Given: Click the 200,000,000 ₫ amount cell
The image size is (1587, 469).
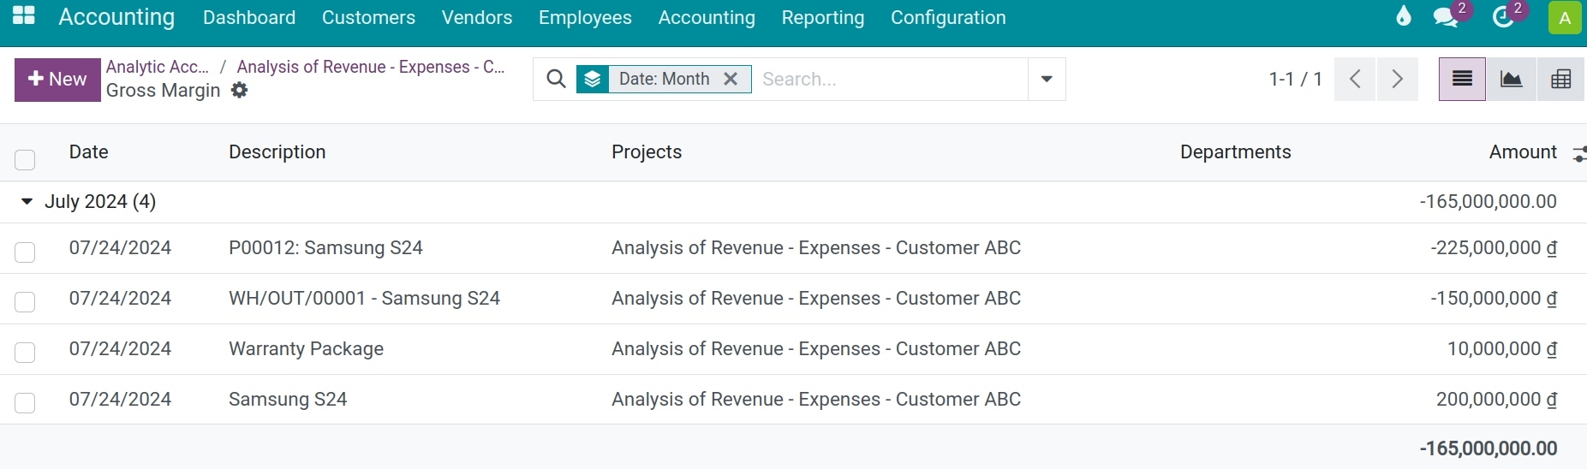Looking at the screenshot, I should coord(1496,400).
